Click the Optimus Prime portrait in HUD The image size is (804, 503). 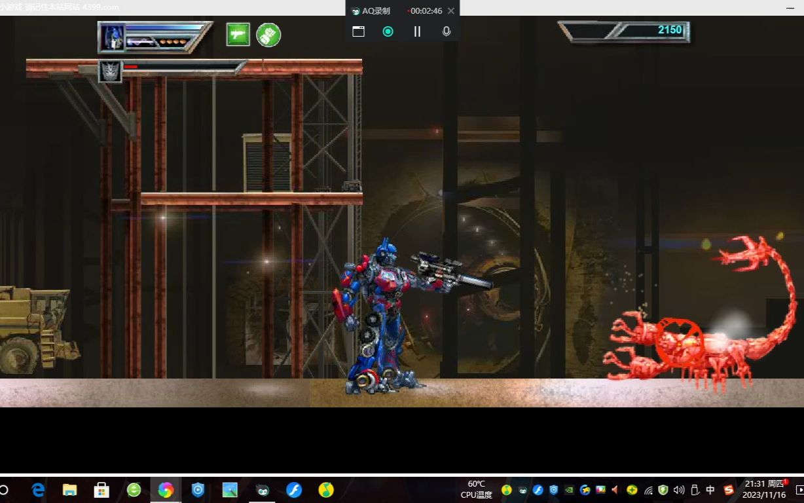point(112,37)
